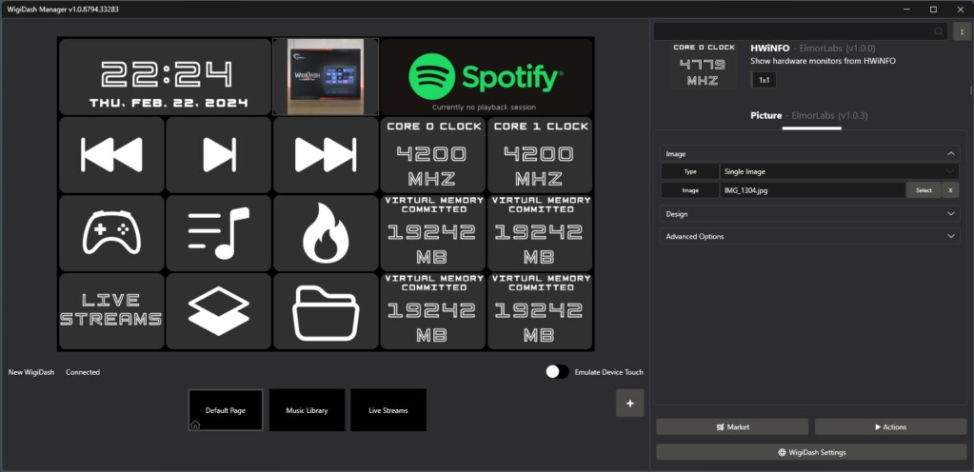Switch to the Live Streams page tab

388,410
